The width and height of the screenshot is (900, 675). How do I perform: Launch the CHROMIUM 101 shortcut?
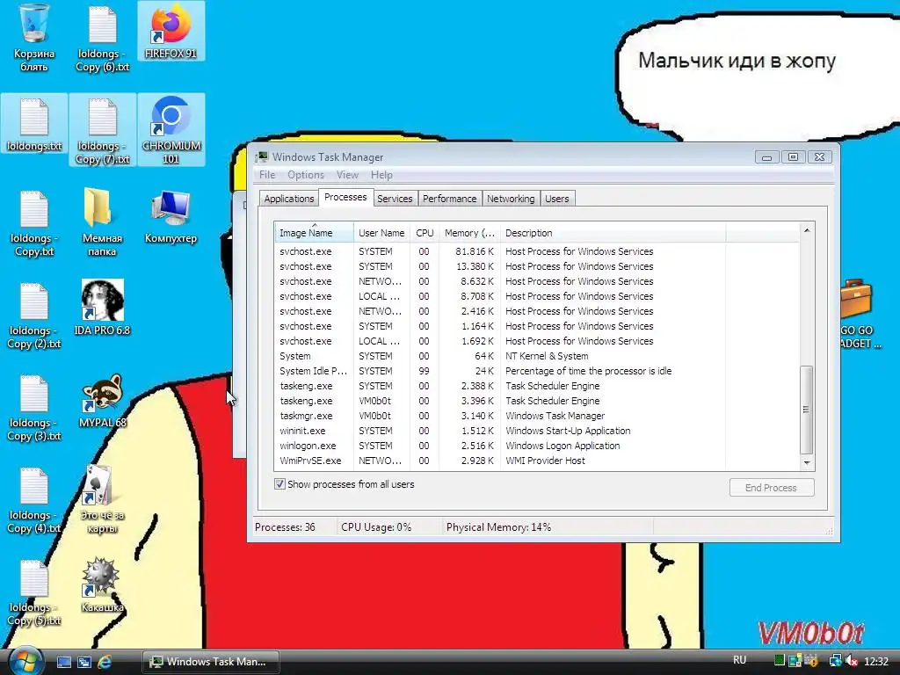point(171,130)
